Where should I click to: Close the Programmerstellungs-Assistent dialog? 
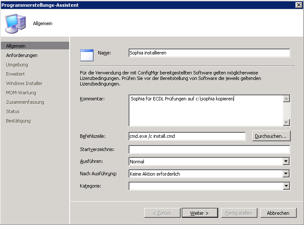(298, 5)
